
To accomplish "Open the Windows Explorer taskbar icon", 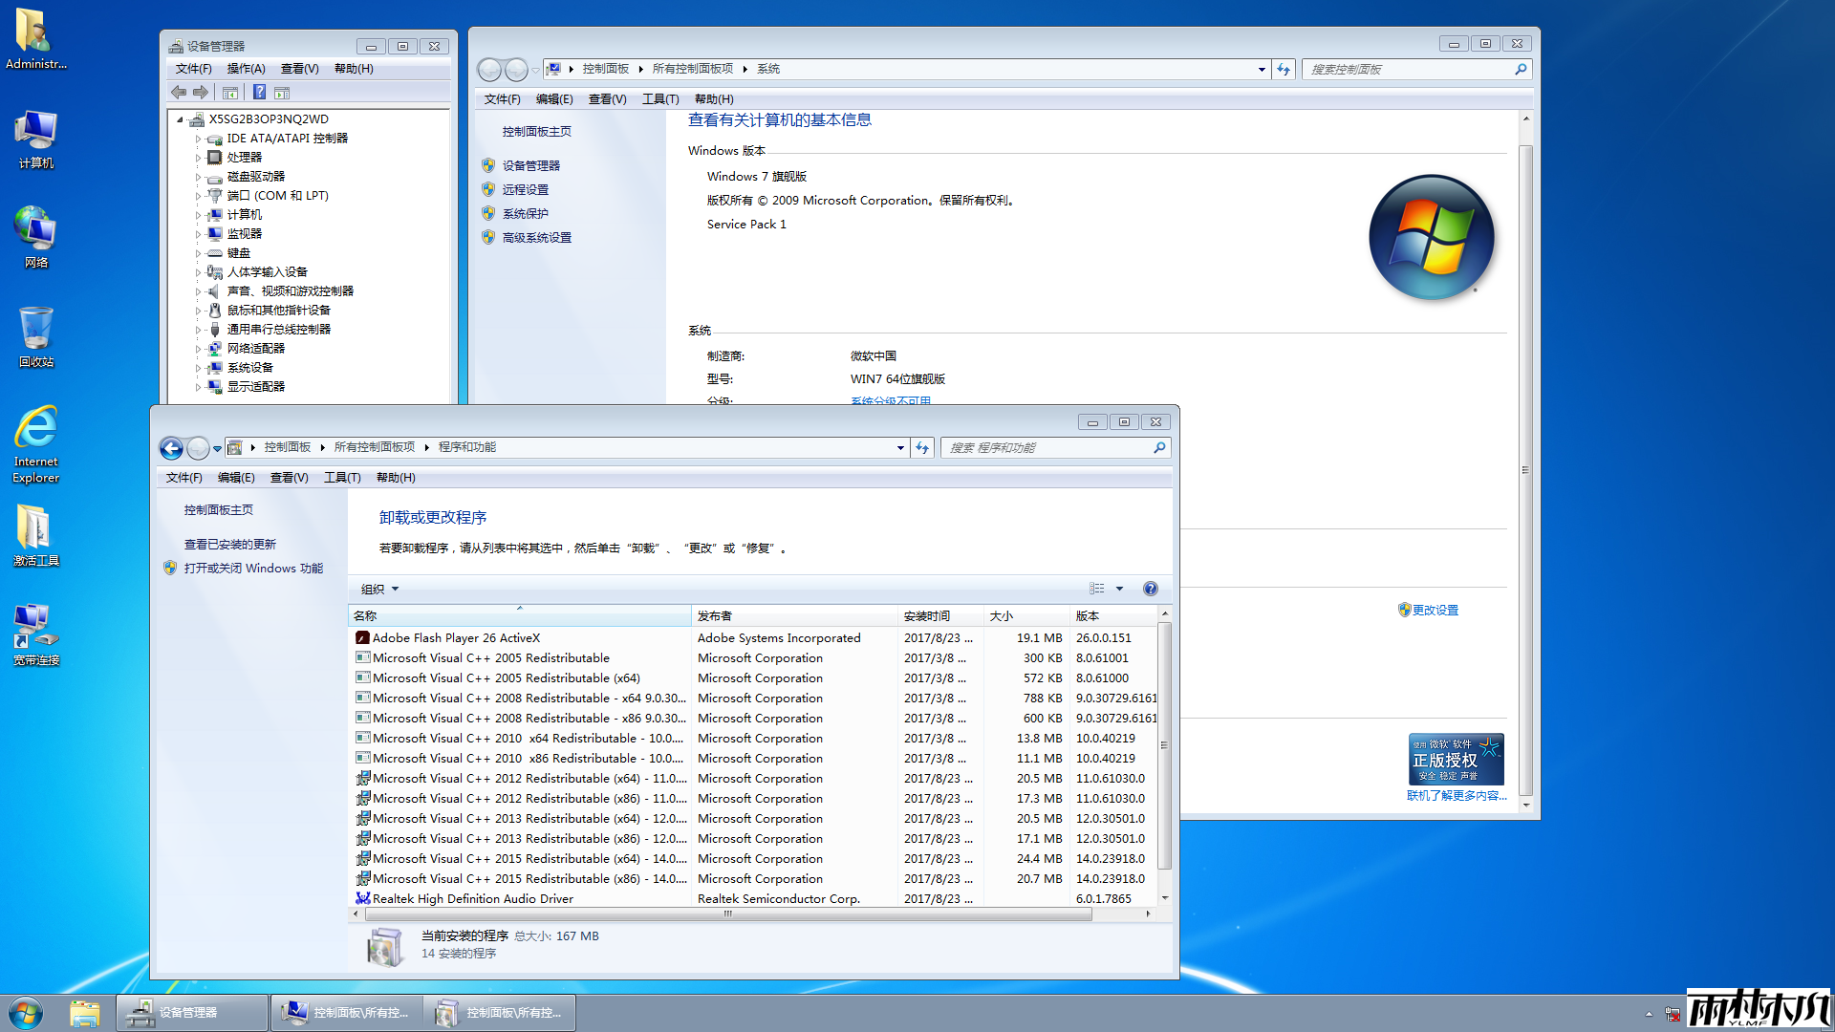I will (84, 1013).
